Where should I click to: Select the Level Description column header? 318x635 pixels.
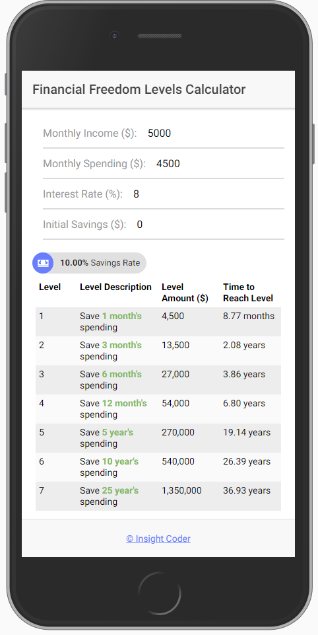(x=115, y=287)
